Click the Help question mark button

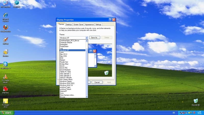click(x=110, y=20)
